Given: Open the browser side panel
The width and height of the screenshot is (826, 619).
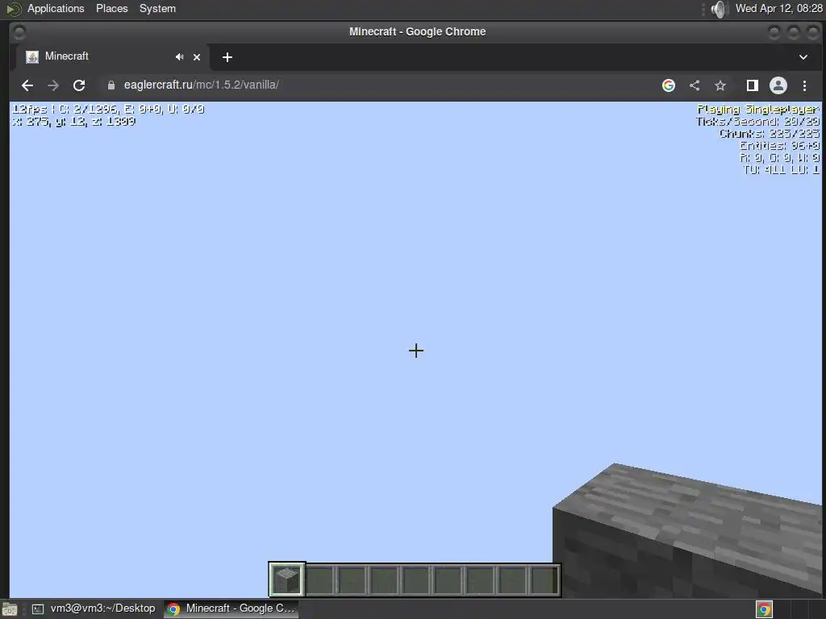Looking at the screenshot, I should (x=753, y=85).
